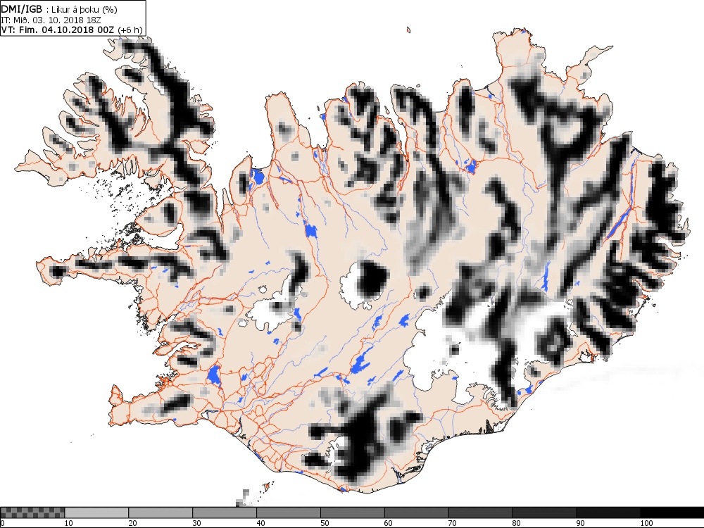Click the 50–60 dark grey legend segment

353,513
